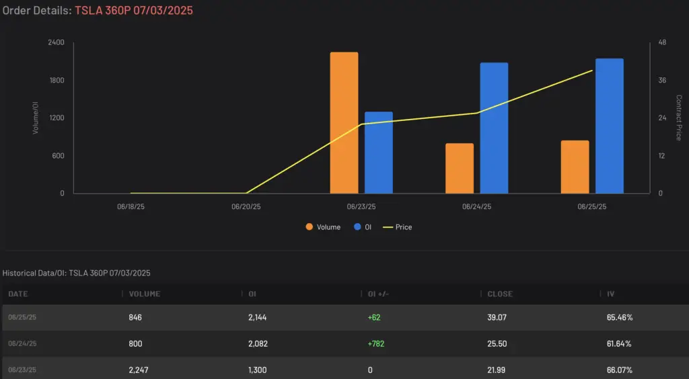Toggle the OI series in the legend
This screenshot has width=689, height=379.
pos(363,226)
